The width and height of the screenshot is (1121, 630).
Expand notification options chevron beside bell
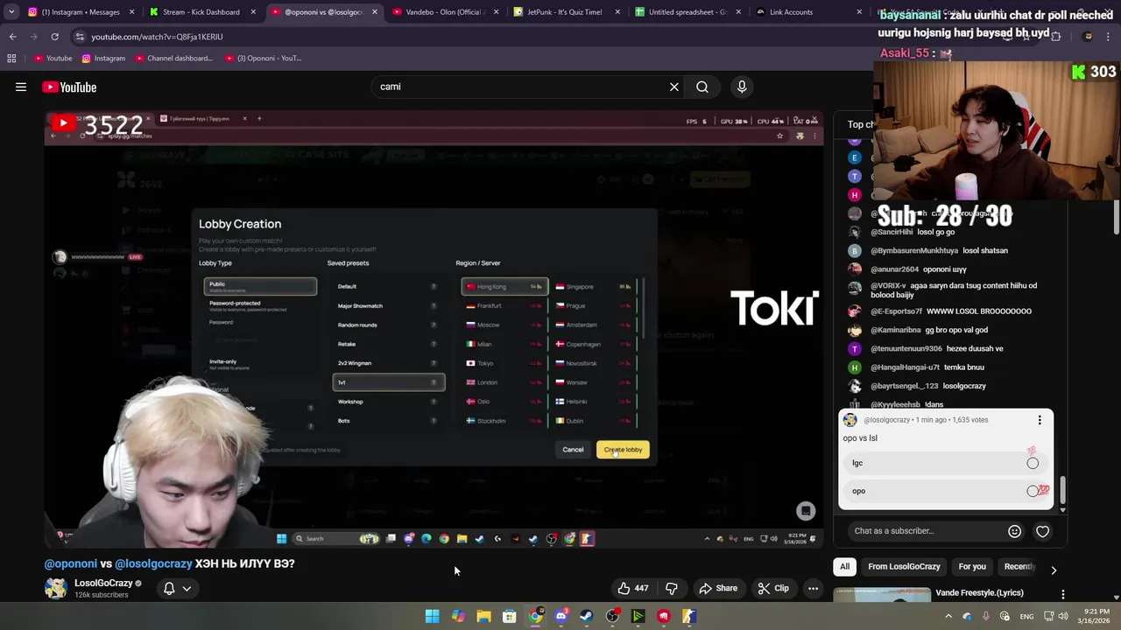point(187,588)
